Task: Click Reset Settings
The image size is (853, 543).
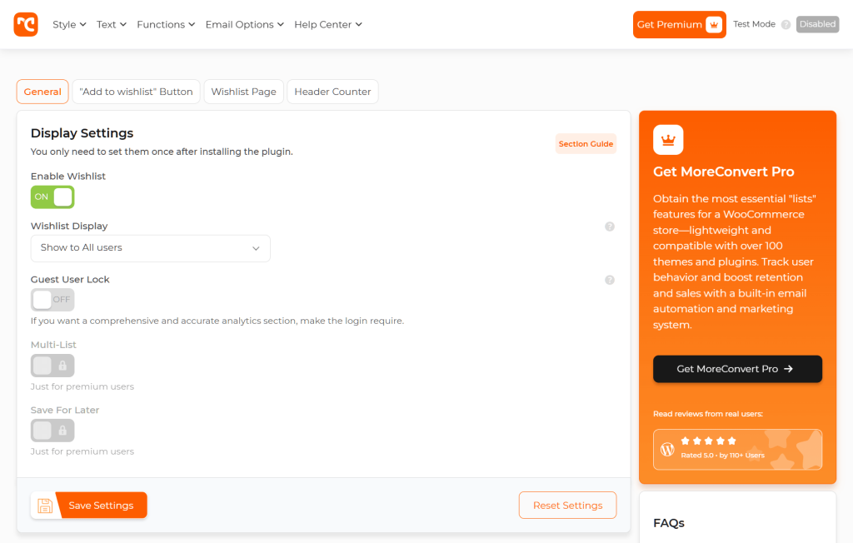Action: 567,505
